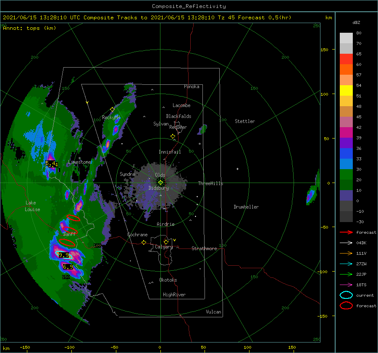Image resolution: width=378 pixels, height=353 pixels.
Task: Select the Stettler city label
Action: (x=245, y=121)
